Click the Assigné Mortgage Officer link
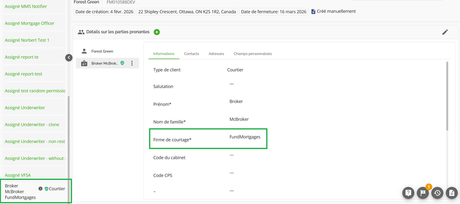 click(x=30, y=23)
